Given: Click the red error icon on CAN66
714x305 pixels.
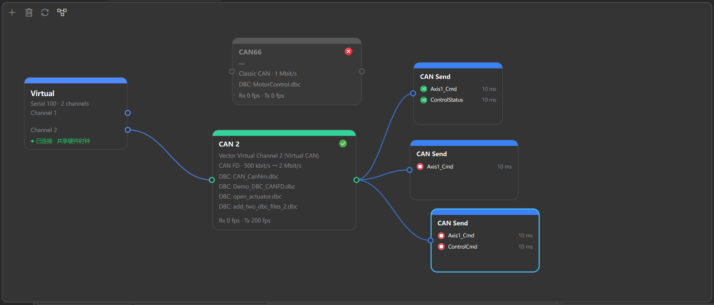Looking at the screenshot, I should pyautogui.click(x=348, y=51).
